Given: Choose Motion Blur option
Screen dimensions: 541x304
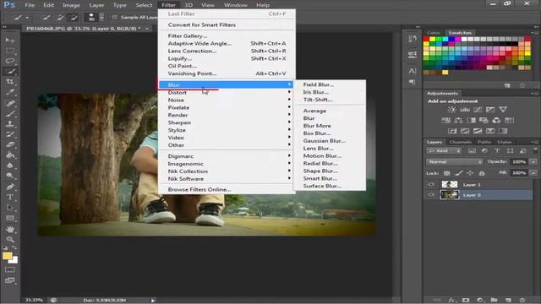Looking at the screenshot, I should pos(322,155).
